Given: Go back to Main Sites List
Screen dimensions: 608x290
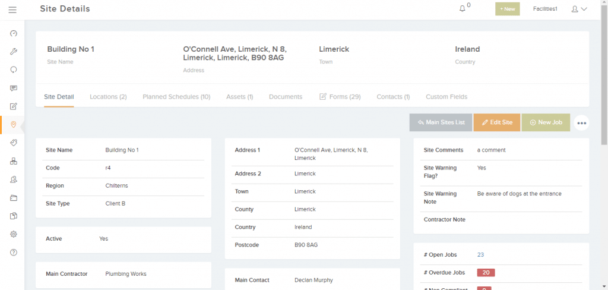Looking at the screenshot, I should (440, 122).
